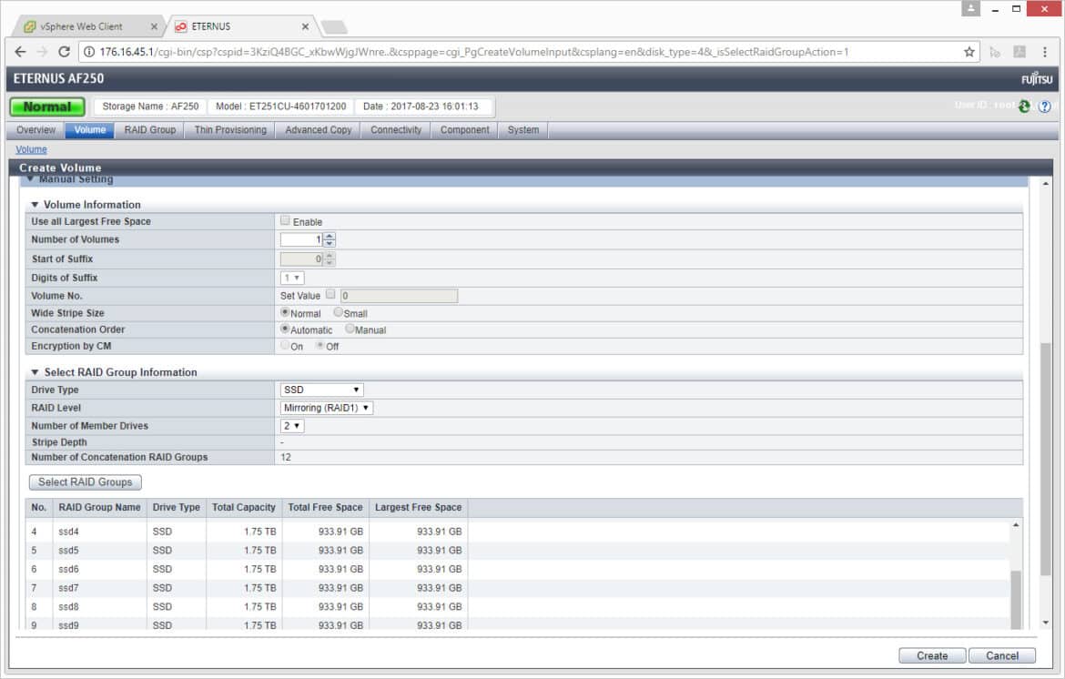The width and height of the screenshot is (1065, 679).
Task: Bookmark this page with the star icon
Action: click(x=969, y=52)
